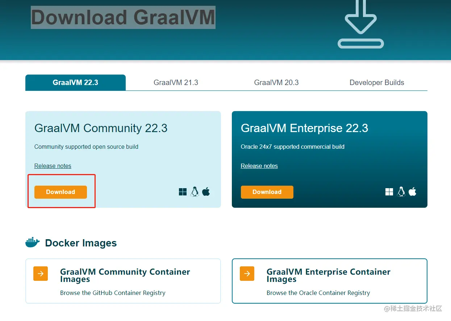Click the orange arrow on the Community Container Images card
Screen dimensions: 451x321
point(40,274)
